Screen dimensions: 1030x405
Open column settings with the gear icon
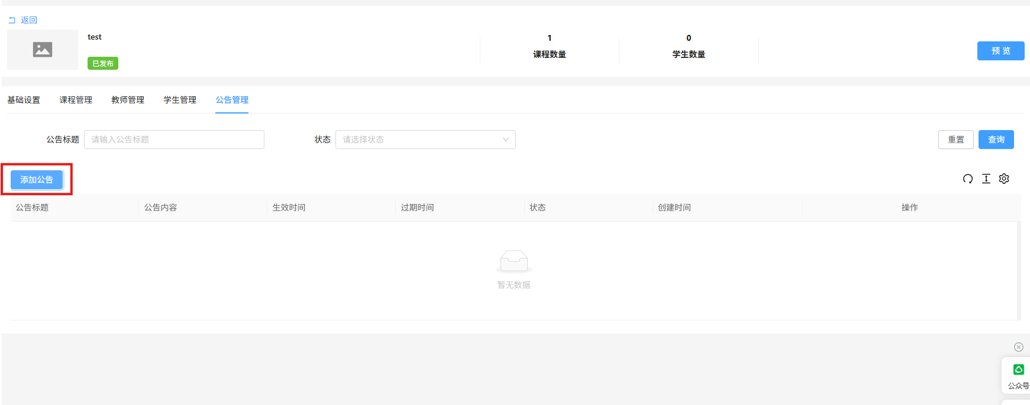pos(1004,179)
